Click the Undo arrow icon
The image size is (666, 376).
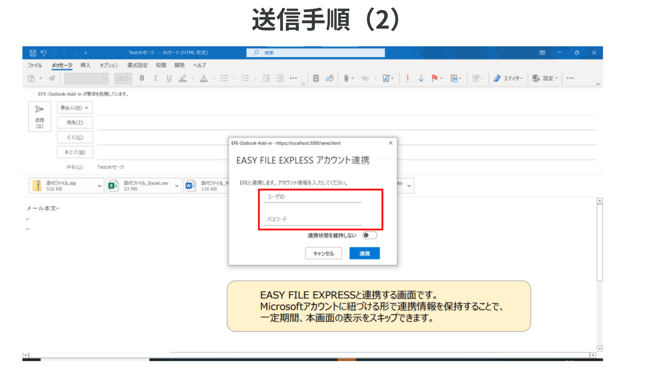point(43,53)
